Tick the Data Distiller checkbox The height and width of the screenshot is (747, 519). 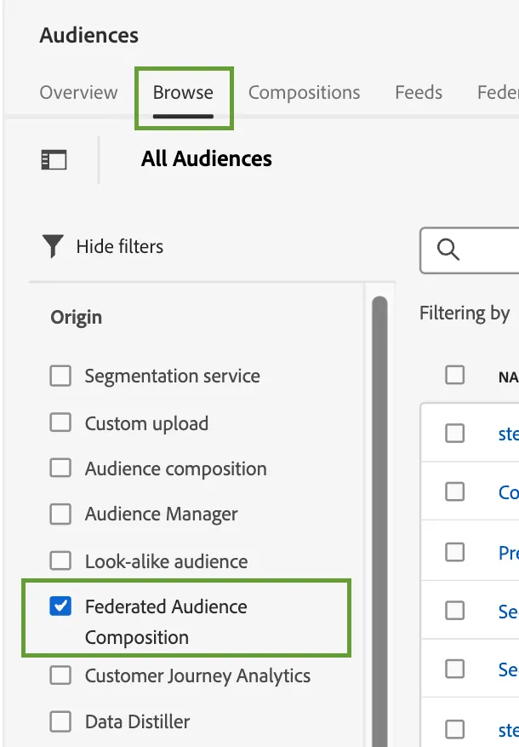60,721
